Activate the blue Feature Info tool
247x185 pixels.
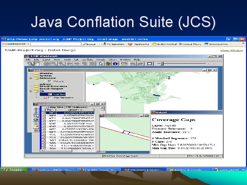[115, 64]
